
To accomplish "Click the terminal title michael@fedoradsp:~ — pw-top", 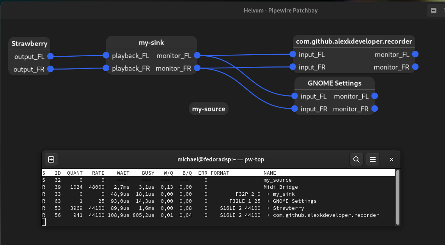I will (x=221, y=159).
